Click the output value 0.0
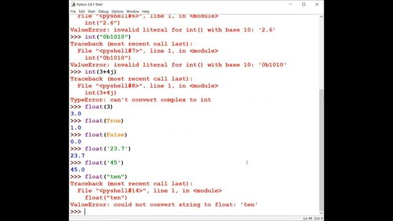The height and width of the screenshot is (221, 393). tap(76, 142)
